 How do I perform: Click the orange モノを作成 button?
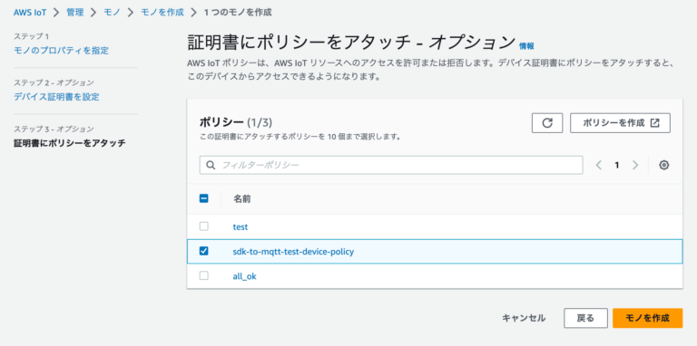pyautogui.click(x=647, y=318)
